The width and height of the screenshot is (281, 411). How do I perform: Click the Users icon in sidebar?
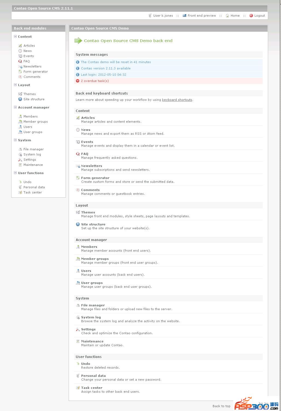tap(20, 127)
